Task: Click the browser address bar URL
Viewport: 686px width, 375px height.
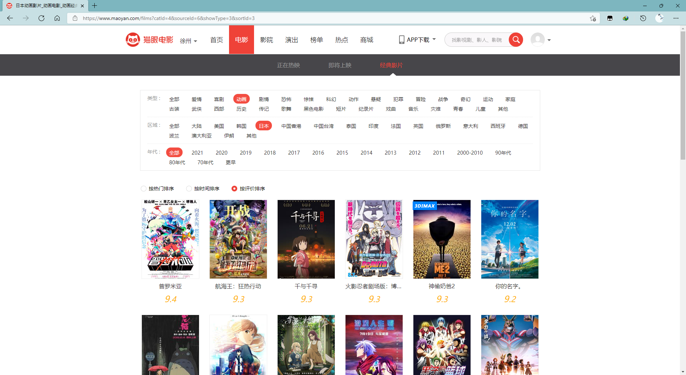Action: click(x=169, y=18)
